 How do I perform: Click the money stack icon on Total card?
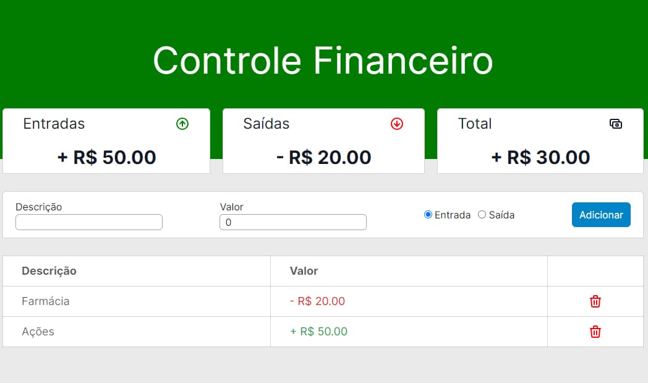point(616,124)
